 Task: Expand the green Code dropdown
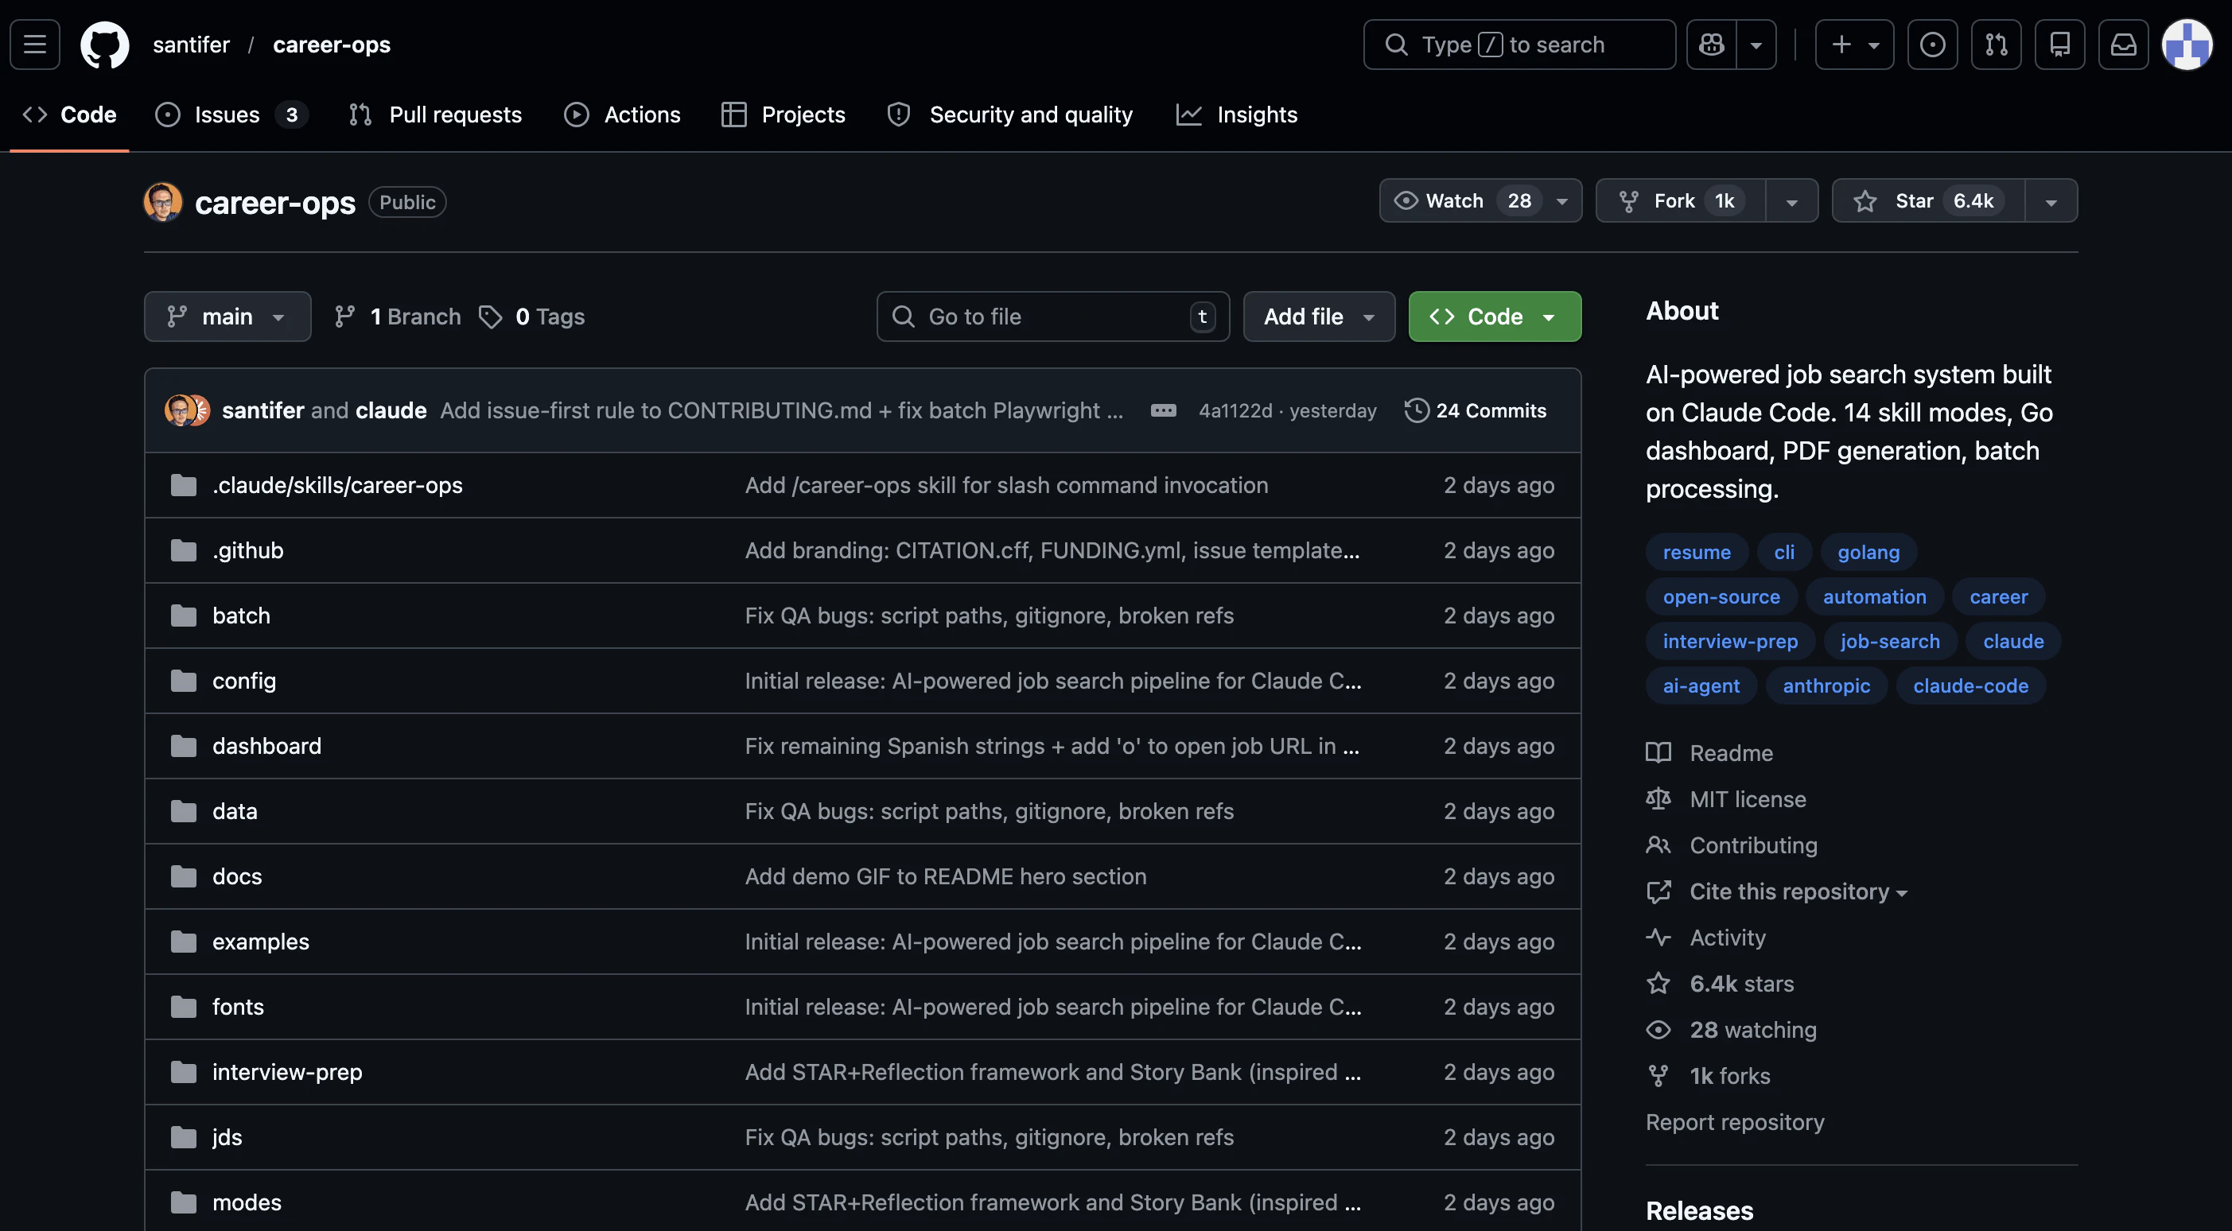pos(1494,317)
